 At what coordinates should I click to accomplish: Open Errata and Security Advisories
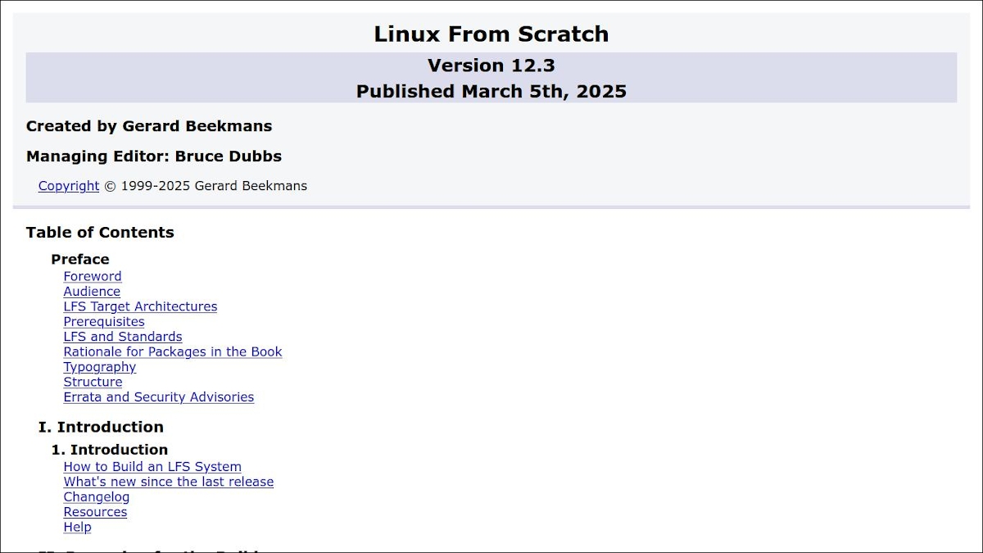tap(159, 397)
